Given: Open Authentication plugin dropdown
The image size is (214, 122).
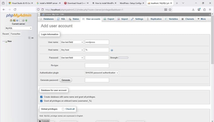Looking at the screenshot, I should 102,73.
